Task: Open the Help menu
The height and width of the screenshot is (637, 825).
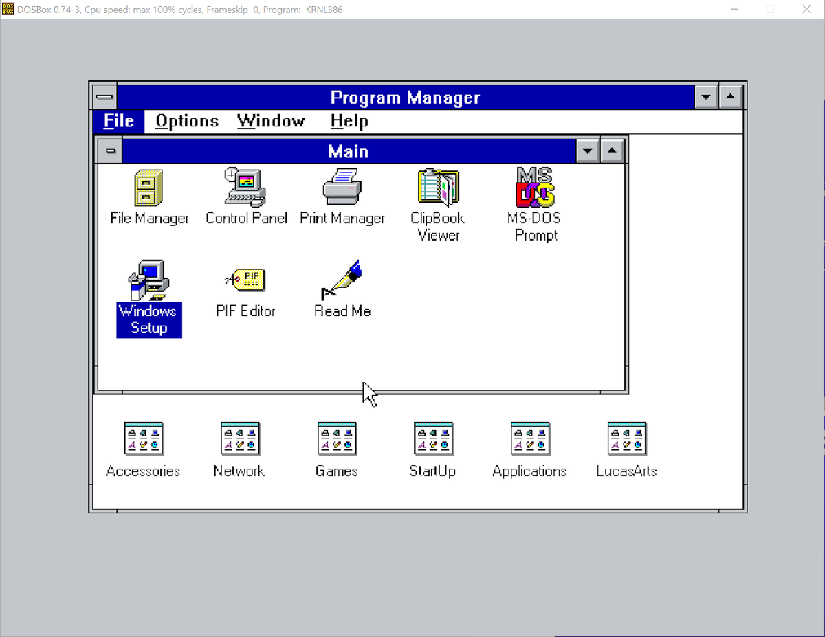Action: (x=349, y=121)
